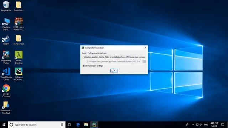Click the PyCharm icon in the dialog title bar

[83, 48]
